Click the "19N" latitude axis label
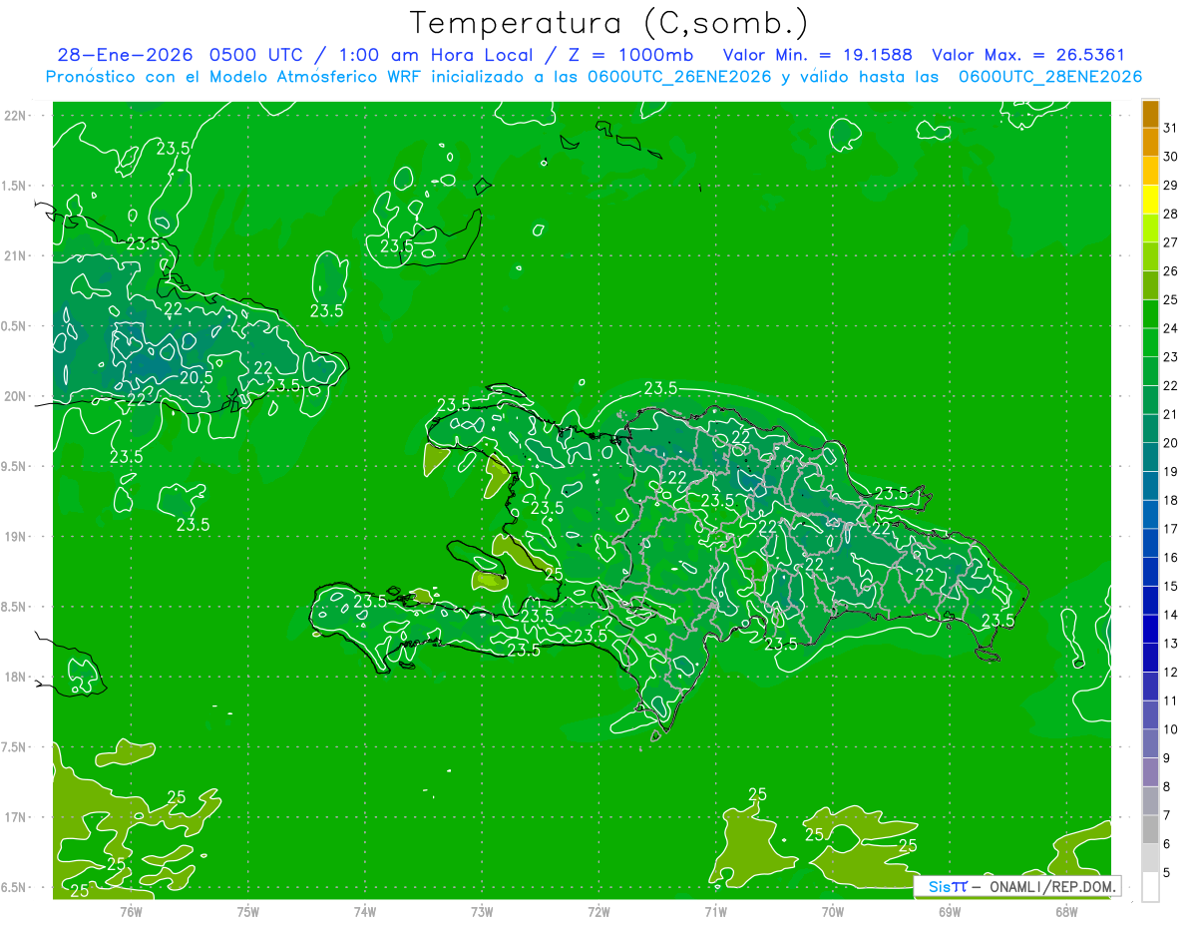 click(15, 536)
